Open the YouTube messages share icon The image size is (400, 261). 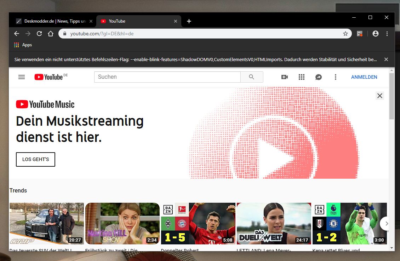318,77
